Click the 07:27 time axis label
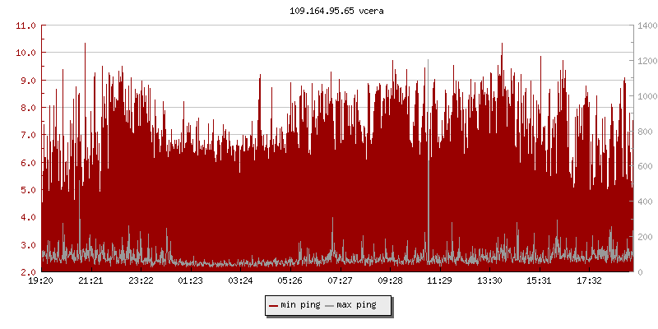The height and width of the screenshot is (329, 658). point(341,281)
